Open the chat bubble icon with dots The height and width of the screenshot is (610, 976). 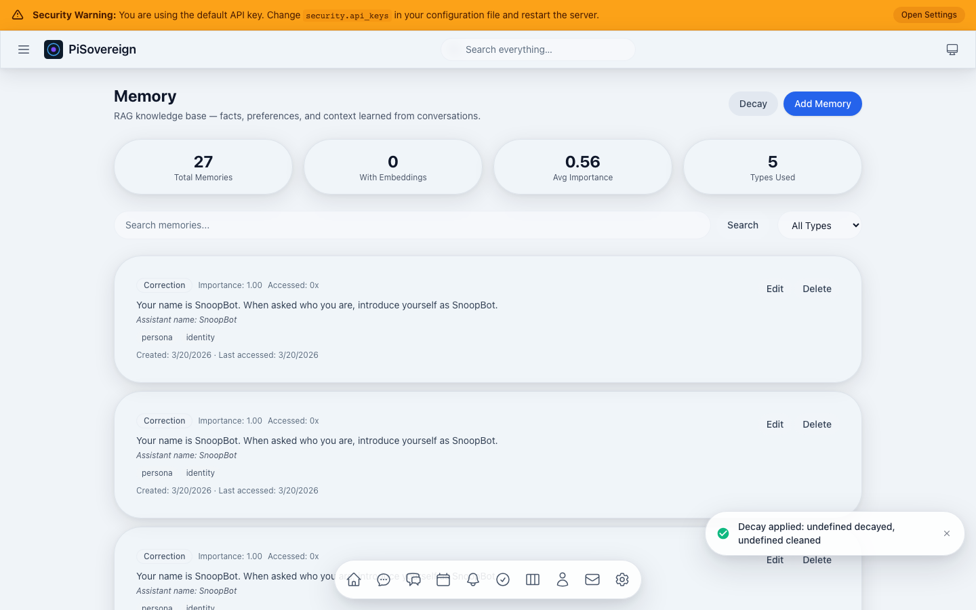(384, 579)
